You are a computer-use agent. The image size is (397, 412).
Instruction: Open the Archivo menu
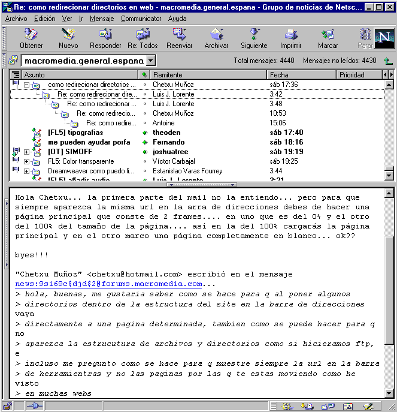coord(16,19)
